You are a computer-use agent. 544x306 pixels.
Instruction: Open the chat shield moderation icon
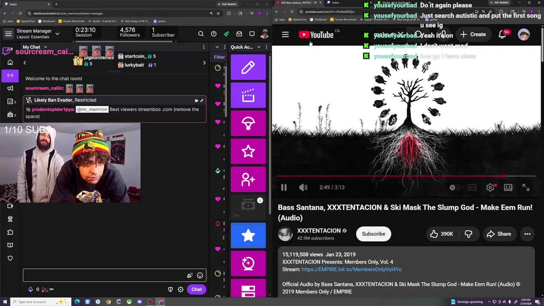[170, 289]
